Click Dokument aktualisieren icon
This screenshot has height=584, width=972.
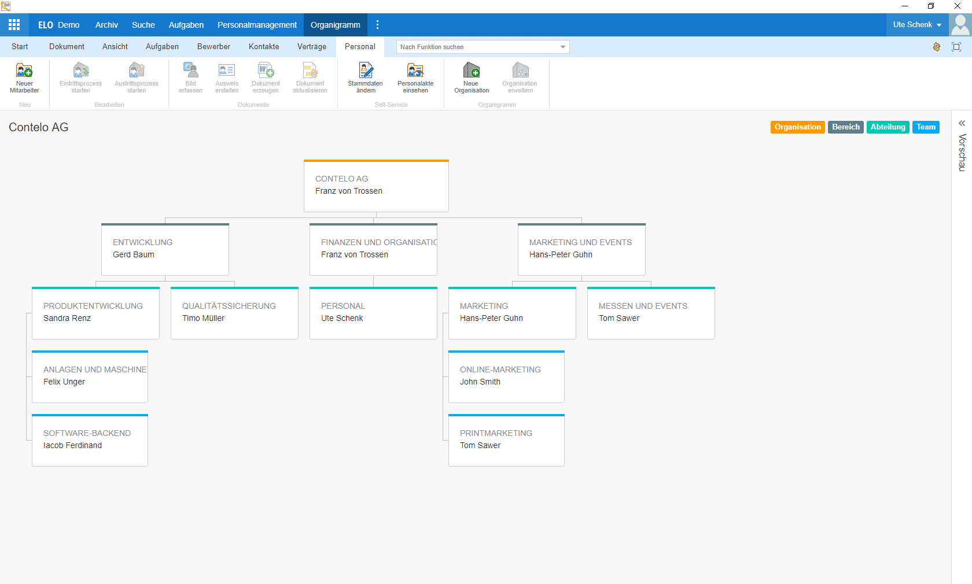[310, 78]
